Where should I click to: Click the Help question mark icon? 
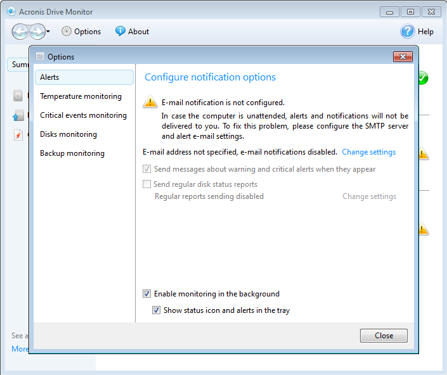(408, 31)
